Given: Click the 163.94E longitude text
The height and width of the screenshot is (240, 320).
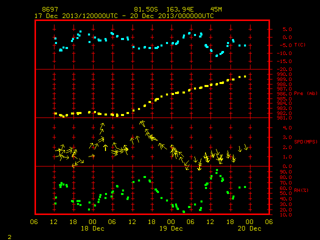Looking at the screenshot, I should [180, 9].
